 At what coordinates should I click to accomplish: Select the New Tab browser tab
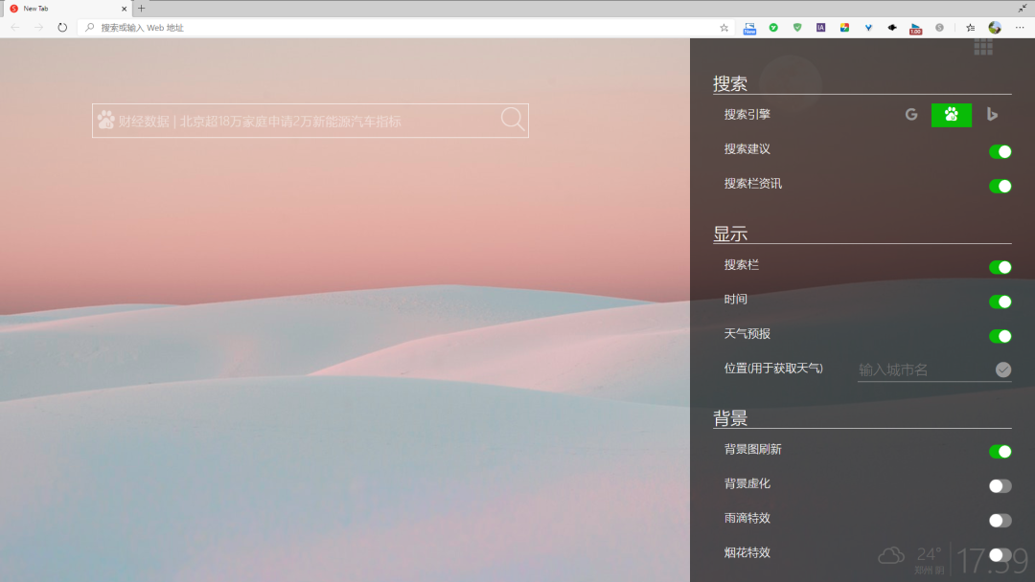point(66,9)
